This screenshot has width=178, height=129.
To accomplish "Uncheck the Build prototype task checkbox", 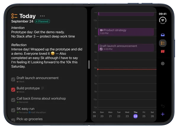I will [13, 90].
